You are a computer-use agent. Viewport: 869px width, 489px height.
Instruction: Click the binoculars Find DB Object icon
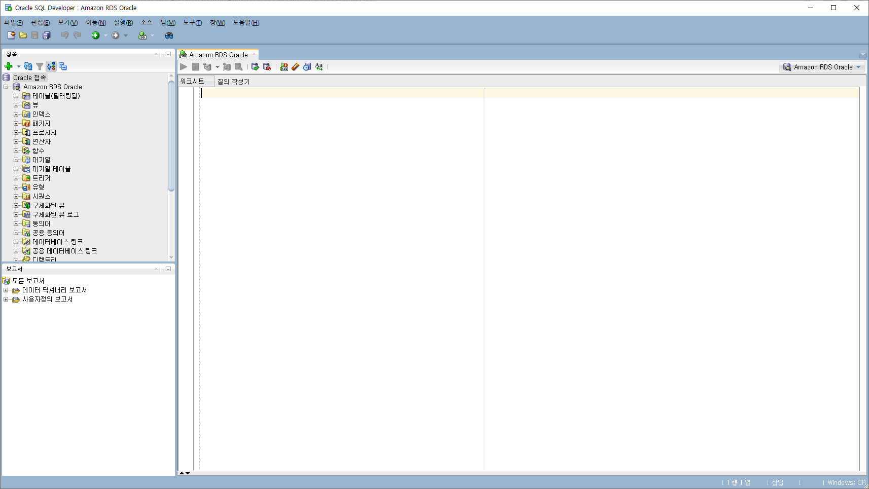coord(169,35)
